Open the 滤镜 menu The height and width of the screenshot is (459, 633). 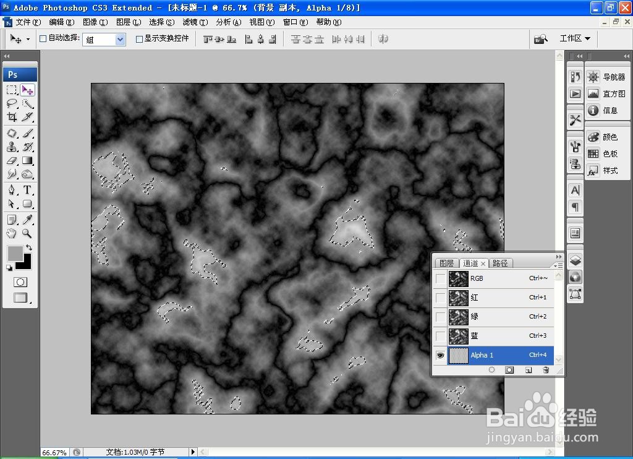[x=195, y=22]
